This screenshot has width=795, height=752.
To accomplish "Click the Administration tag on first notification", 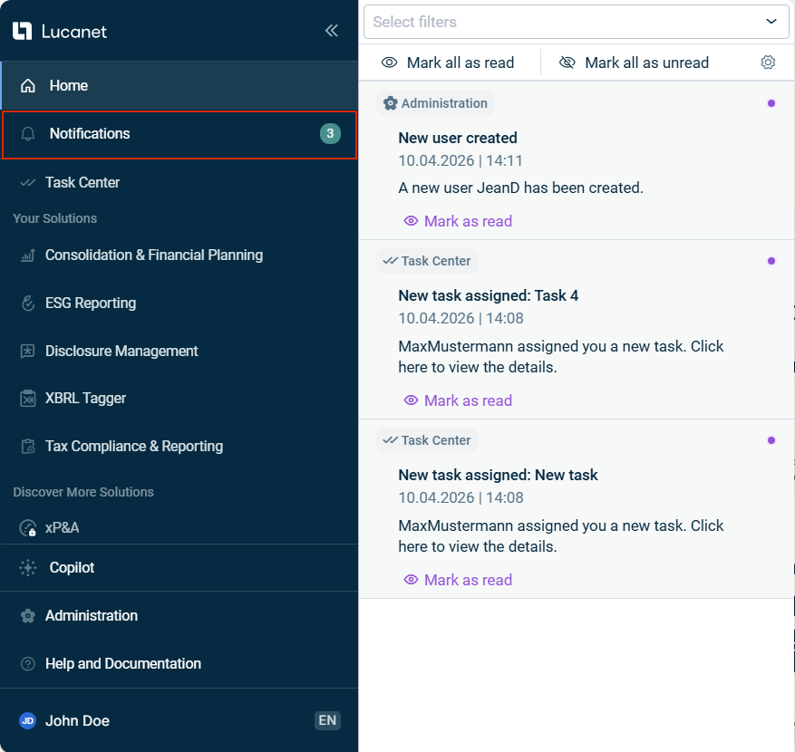I will pyautogui.click(x=435, y=103).
